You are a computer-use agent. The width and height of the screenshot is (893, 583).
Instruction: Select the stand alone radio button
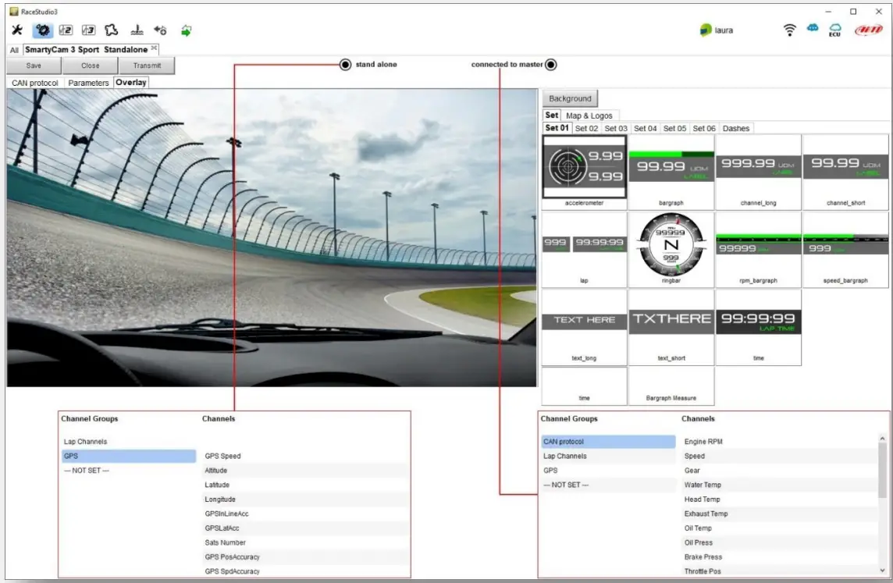(344, 65)
